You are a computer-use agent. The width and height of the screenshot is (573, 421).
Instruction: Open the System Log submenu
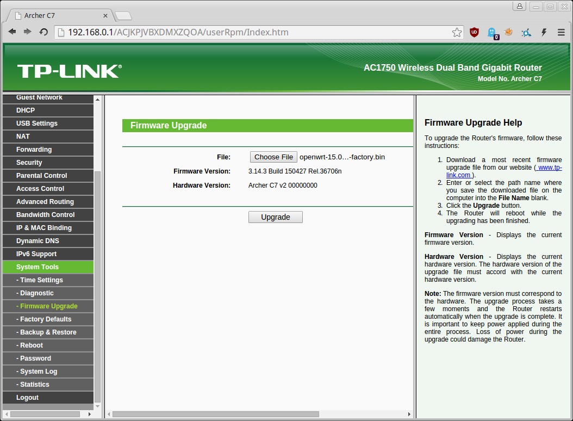48,372
